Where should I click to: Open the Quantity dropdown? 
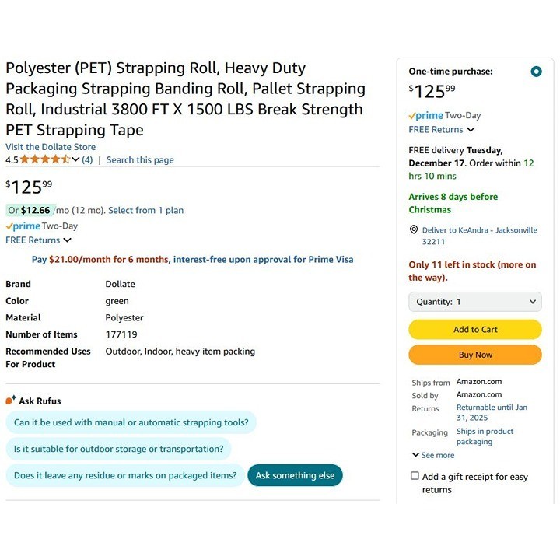point(474,302)
